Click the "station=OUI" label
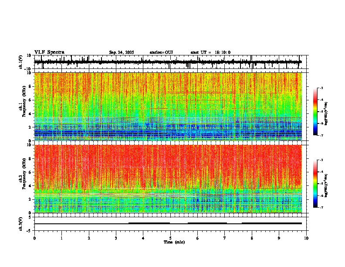345x267 pixels. tap(161, 52)
